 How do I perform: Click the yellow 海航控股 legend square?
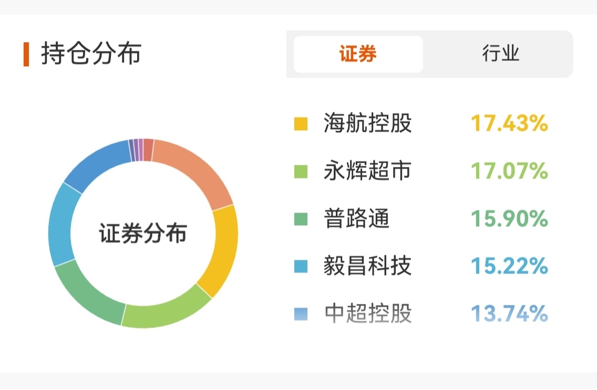(x=301, y=124)
